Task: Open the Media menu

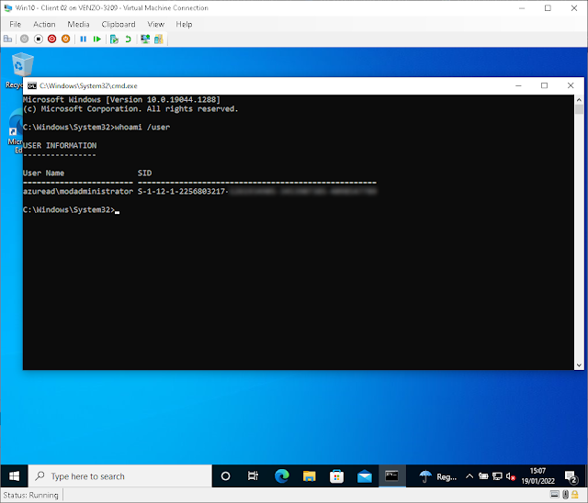Action: (x=78, y=25)
